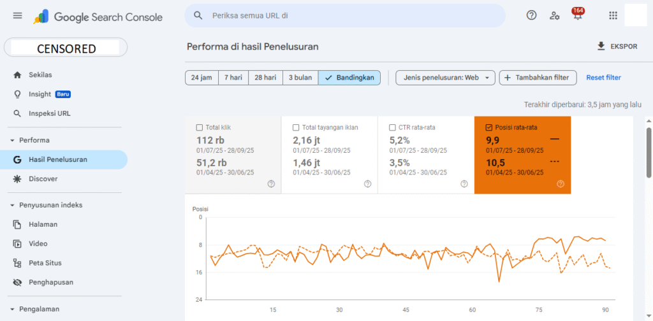Viewport: 653px width, 321px height.
Task: Click the Tambahkan filter button
Action: pyautogui.click(x=538, y=78)
